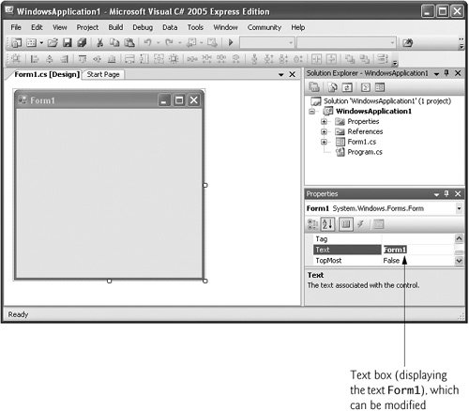Expand the Properties folder node
The width and height of the screenshot is (469, 411).
(x=324, y=121)
